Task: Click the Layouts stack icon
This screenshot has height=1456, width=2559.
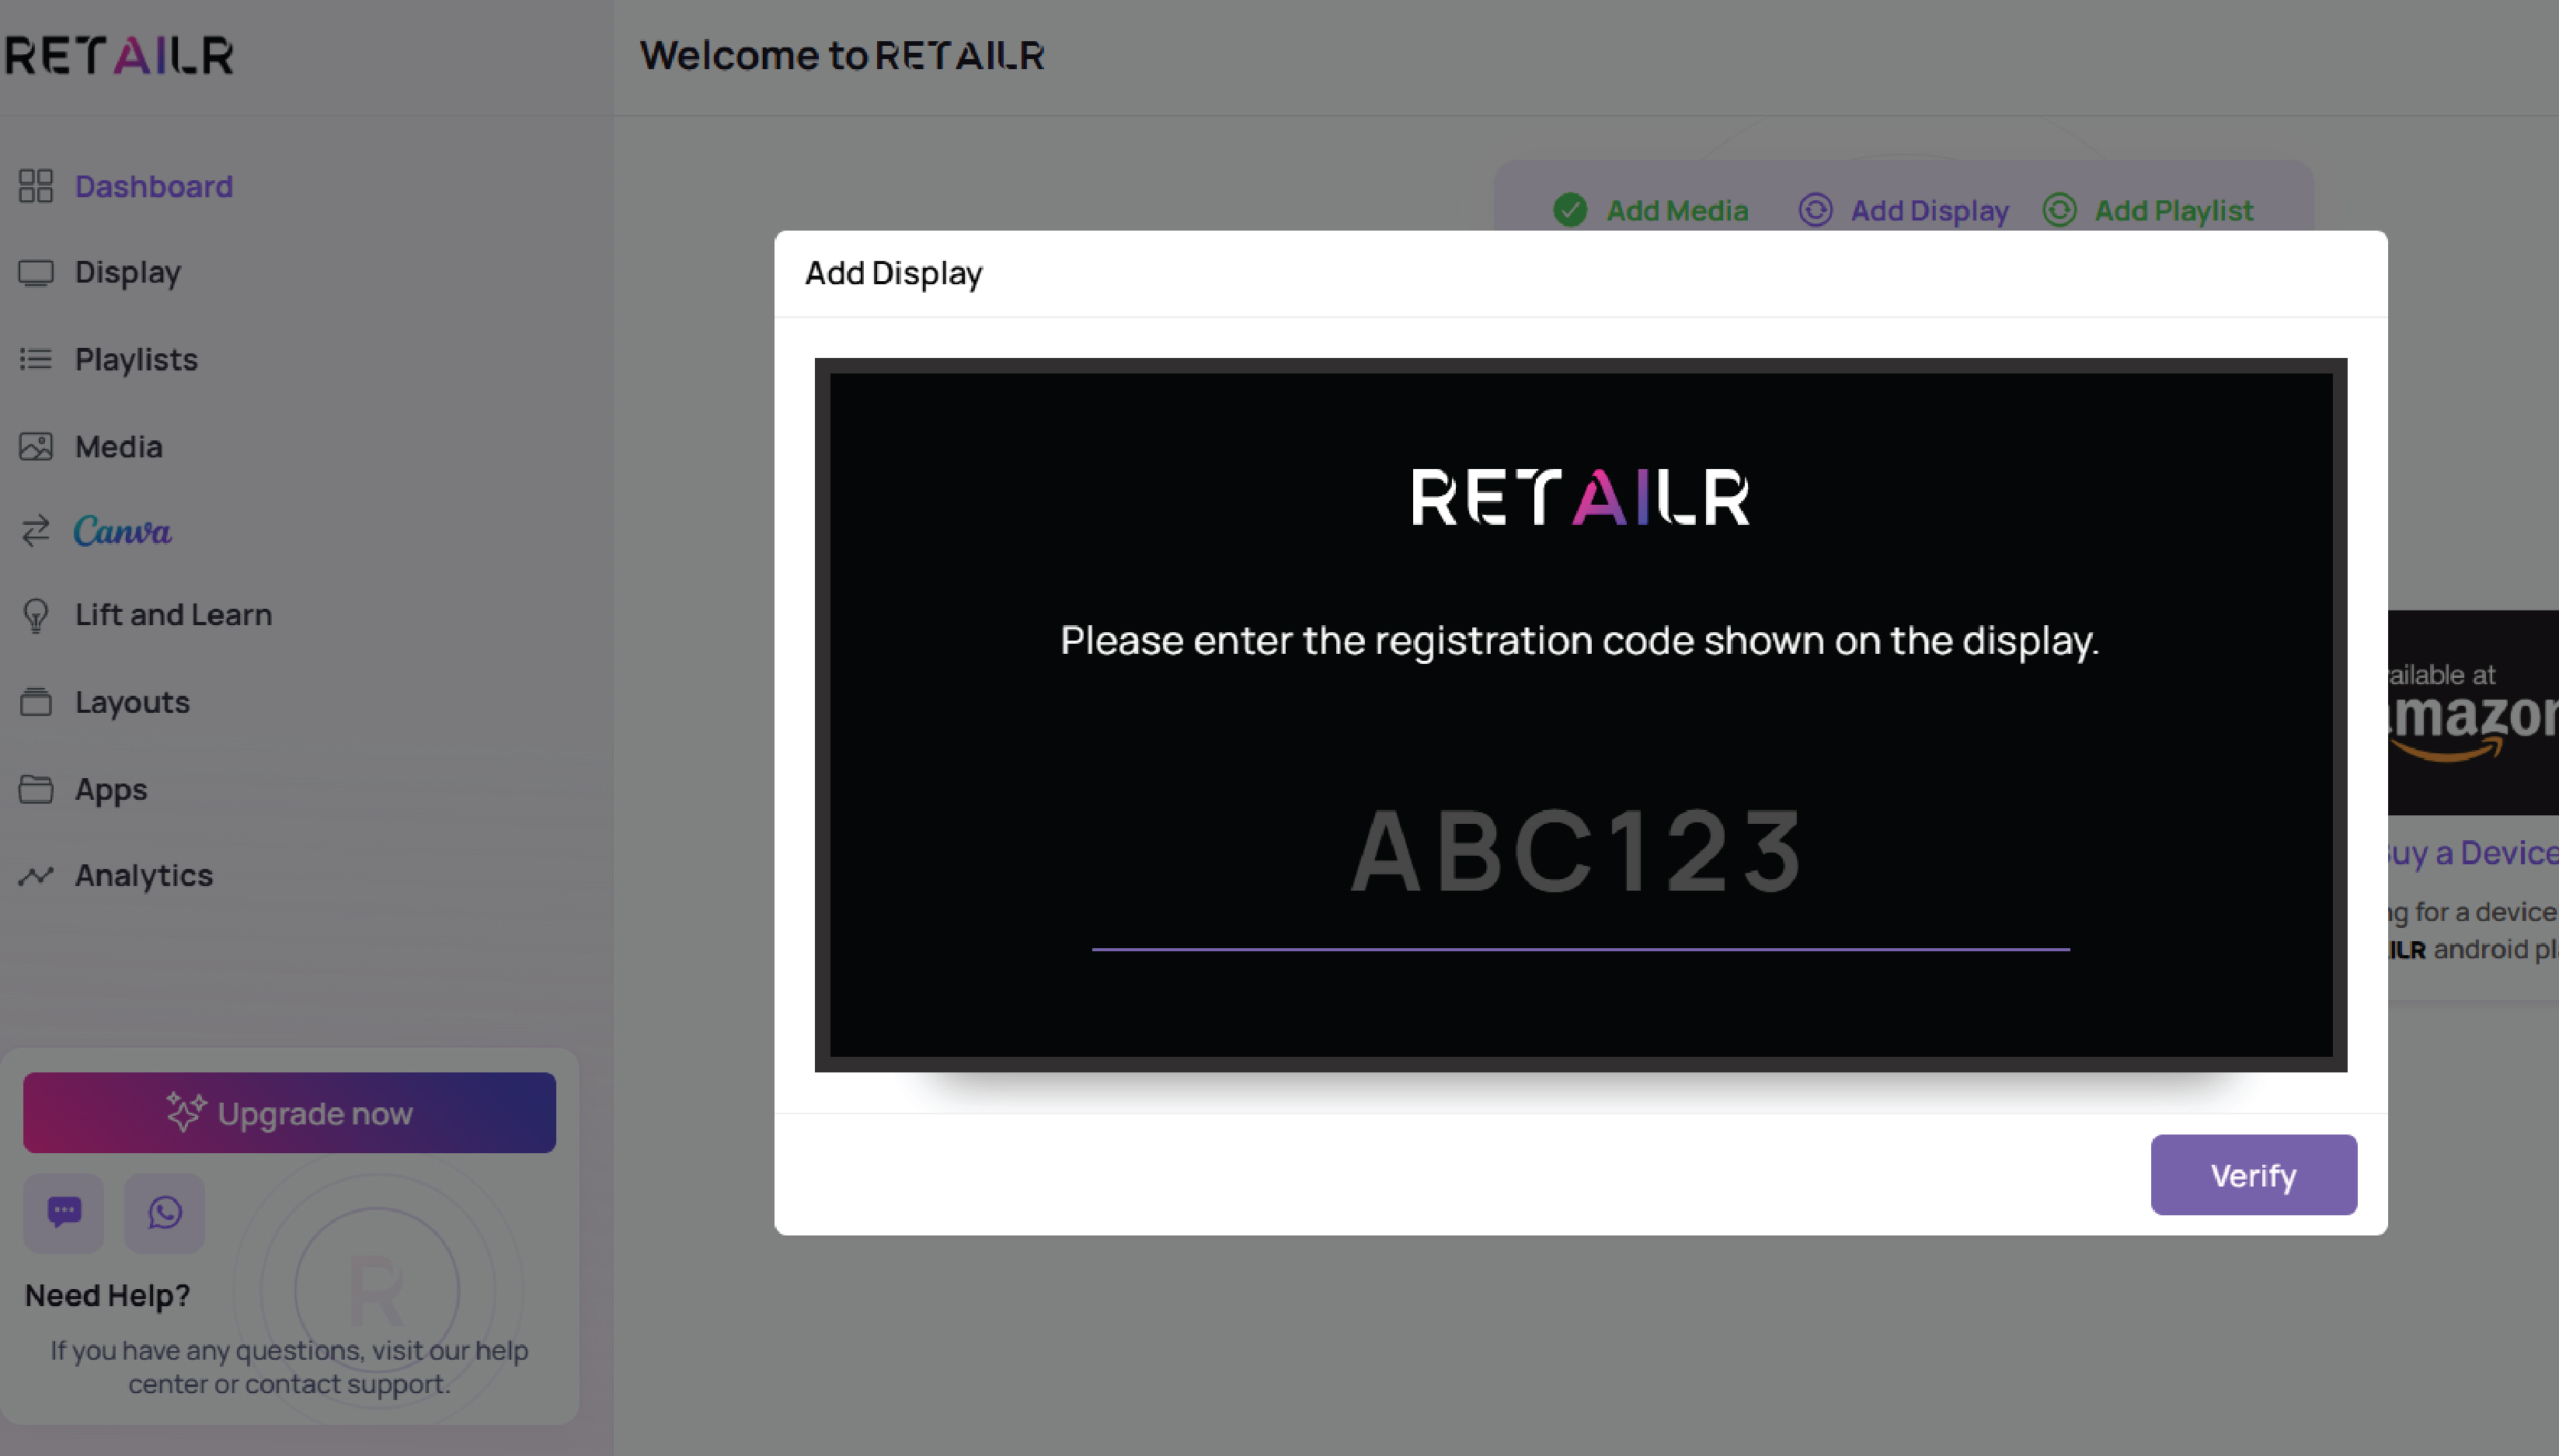Action: point(36,702)
